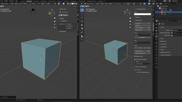Screen dimensions: 182x102
Task: Select the Add Cube tool in right viewport
Action: 82,40
